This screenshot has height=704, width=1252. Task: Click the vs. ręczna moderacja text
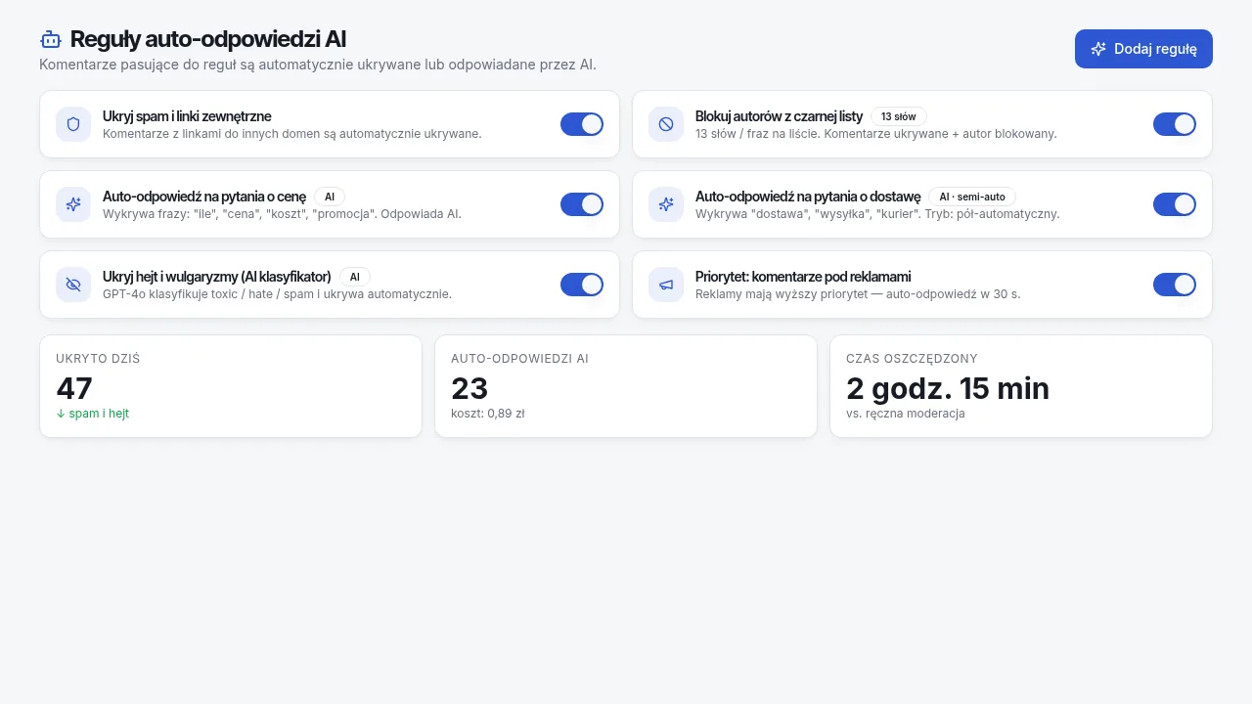point(906,414)
